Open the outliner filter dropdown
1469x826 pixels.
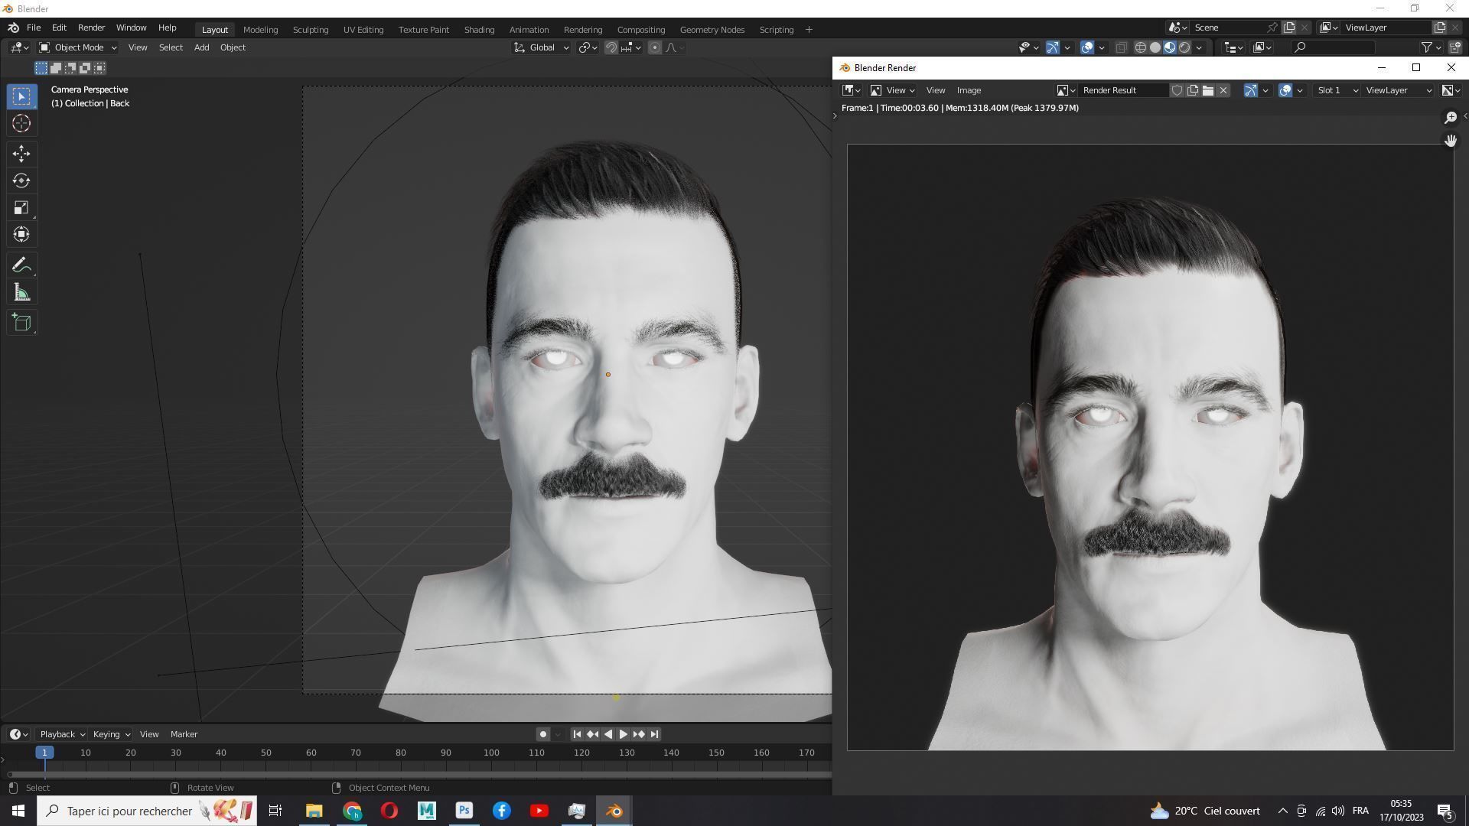(1431, 47)
